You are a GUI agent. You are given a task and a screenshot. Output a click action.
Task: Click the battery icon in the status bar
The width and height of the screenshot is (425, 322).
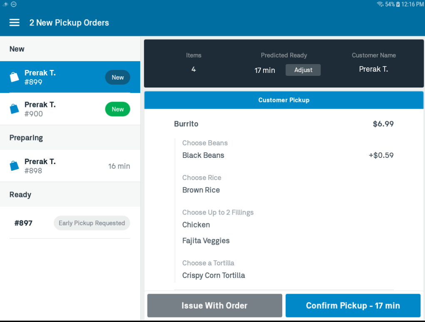click(x=397, y=4)
